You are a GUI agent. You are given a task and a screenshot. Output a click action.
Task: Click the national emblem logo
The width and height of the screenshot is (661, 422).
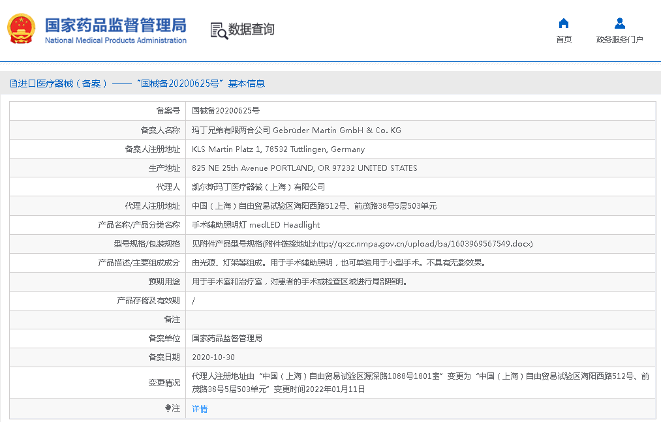point(22,29)
